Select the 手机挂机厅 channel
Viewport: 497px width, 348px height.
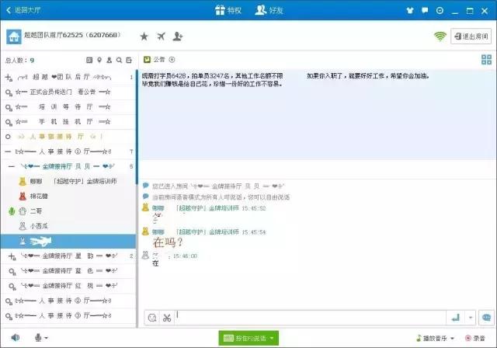click(x=68, y=122)
